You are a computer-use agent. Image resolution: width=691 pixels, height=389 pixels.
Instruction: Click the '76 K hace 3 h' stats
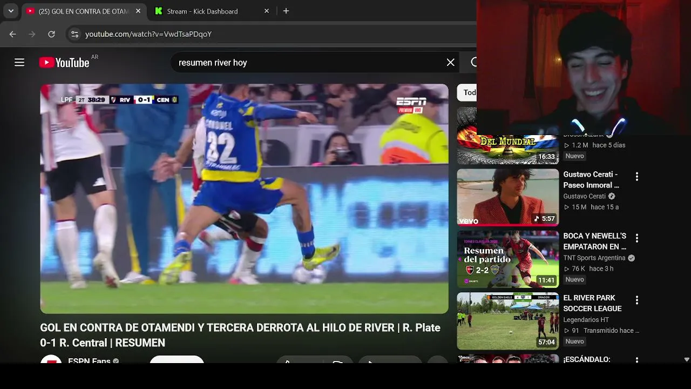[x=588, y=269]
